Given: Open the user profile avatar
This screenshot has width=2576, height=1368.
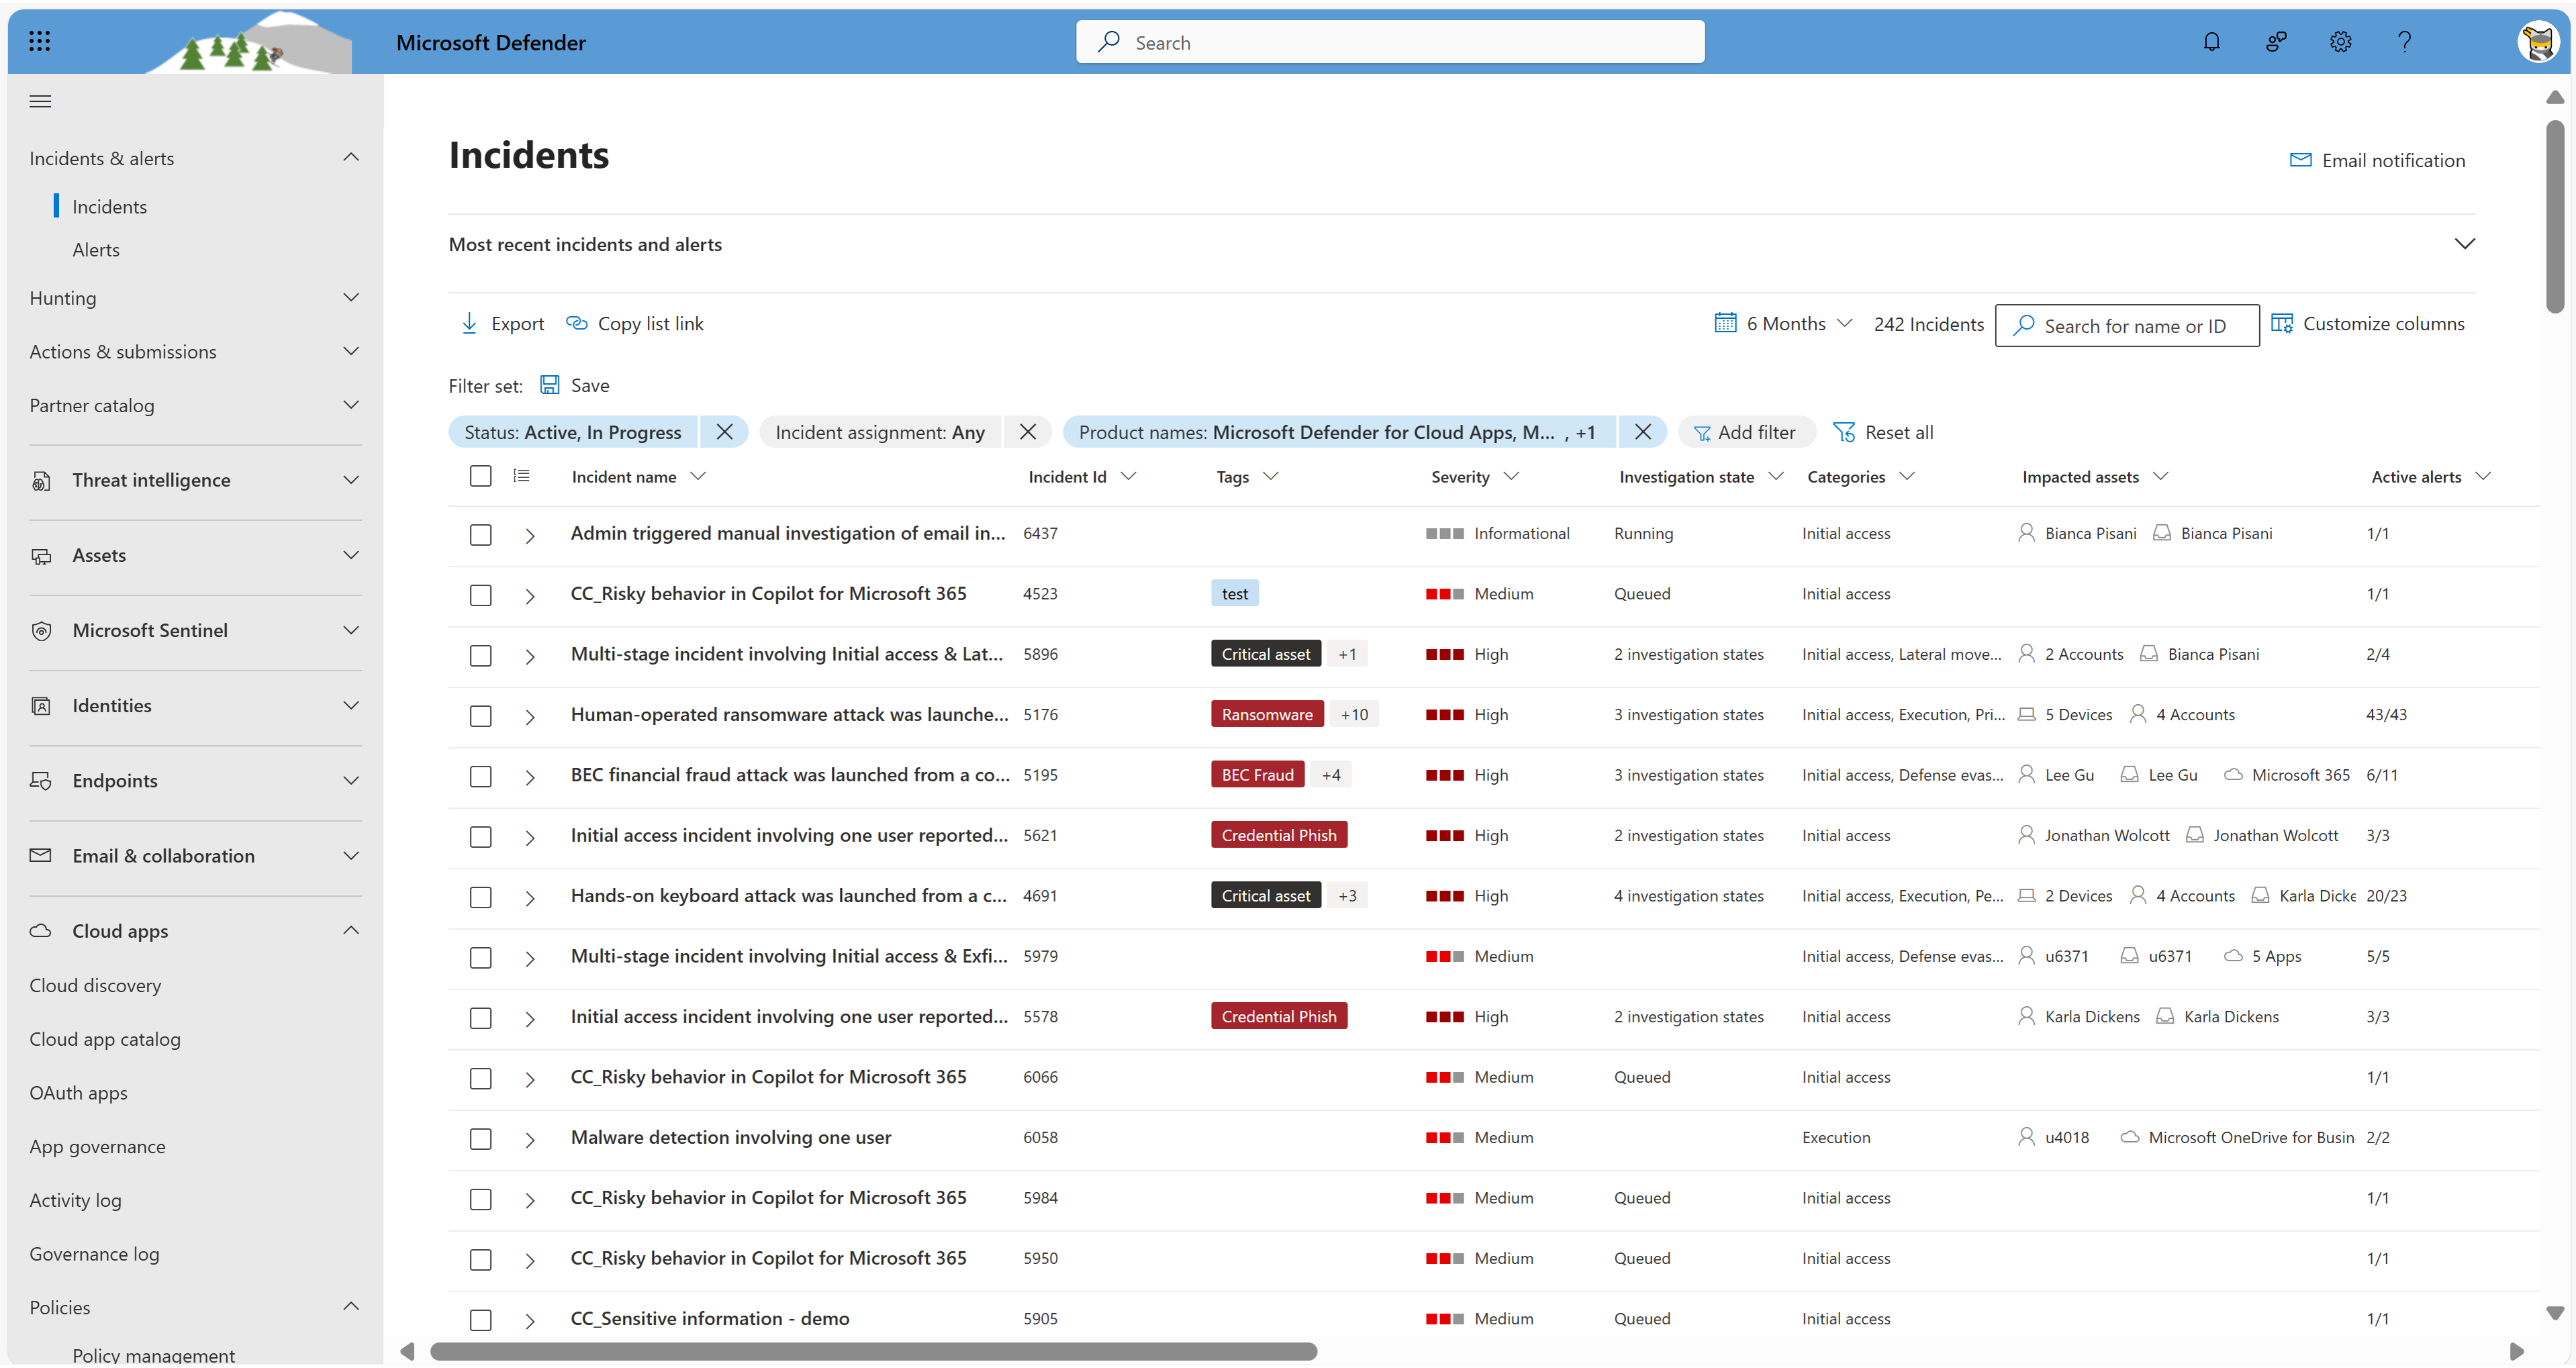Looking at the screenshot, I should (2539, 42).
